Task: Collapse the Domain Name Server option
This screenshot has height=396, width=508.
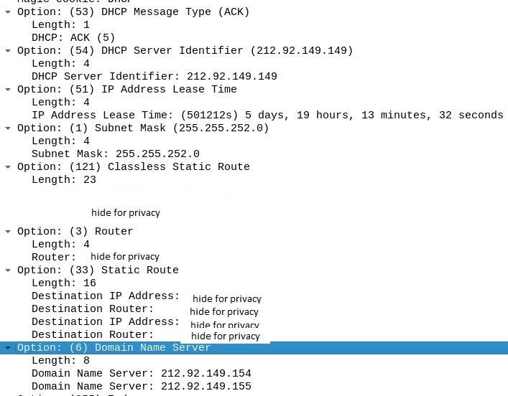Action: [x=7, y=348]
